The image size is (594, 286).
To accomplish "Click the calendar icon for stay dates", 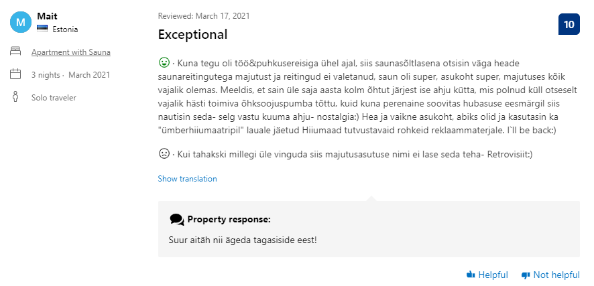I will tap(15, 74).
